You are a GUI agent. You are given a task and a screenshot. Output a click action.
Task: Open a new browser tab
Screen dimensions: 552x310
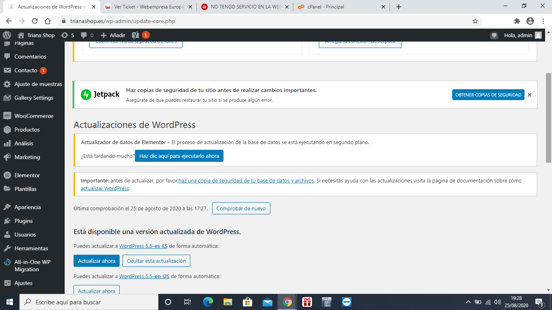[399, 7]
